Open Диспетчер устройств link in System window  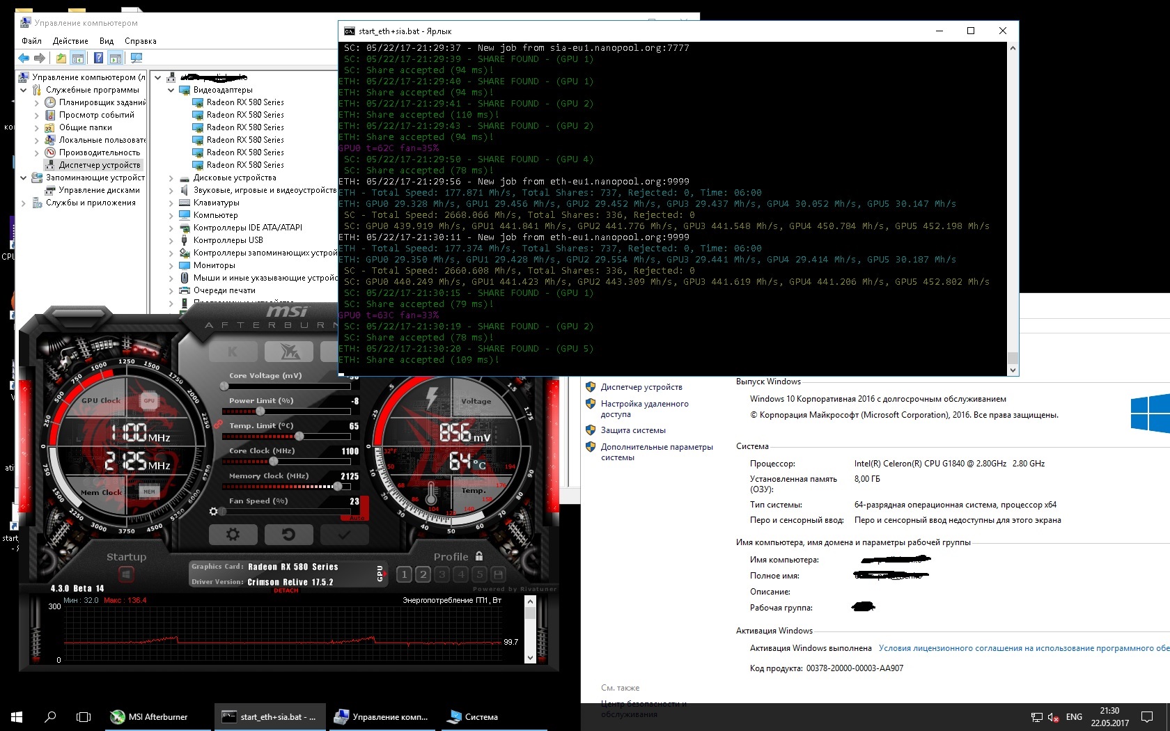pyautogui.click(x=641, y=387)
